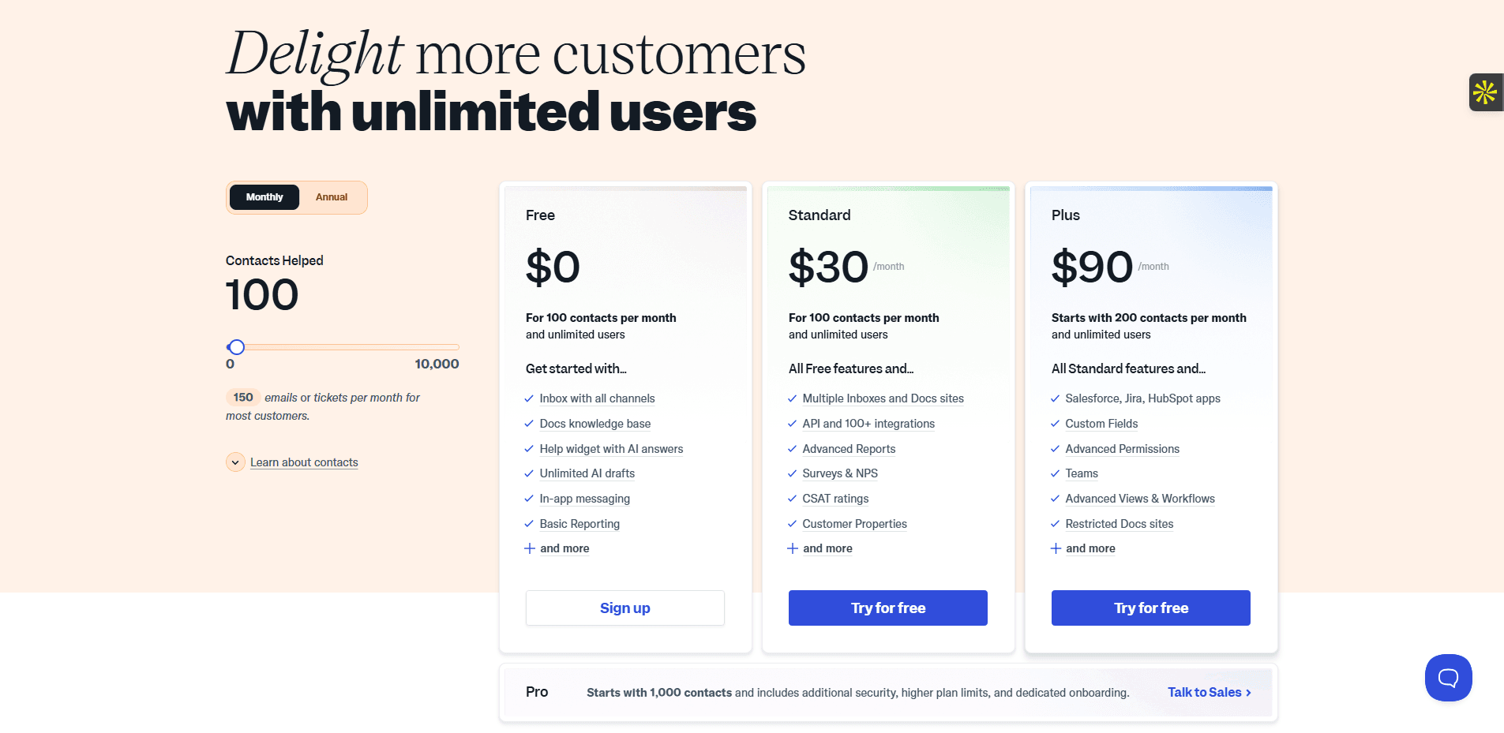Expand the Standard plan's "and more" features
The height and width of the screenshot is (733, 1504).
(827, 548)
